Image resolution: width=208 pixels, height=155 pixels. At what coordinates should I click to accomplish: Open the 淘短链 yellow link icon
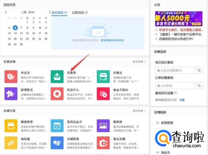tap(11, 143)
